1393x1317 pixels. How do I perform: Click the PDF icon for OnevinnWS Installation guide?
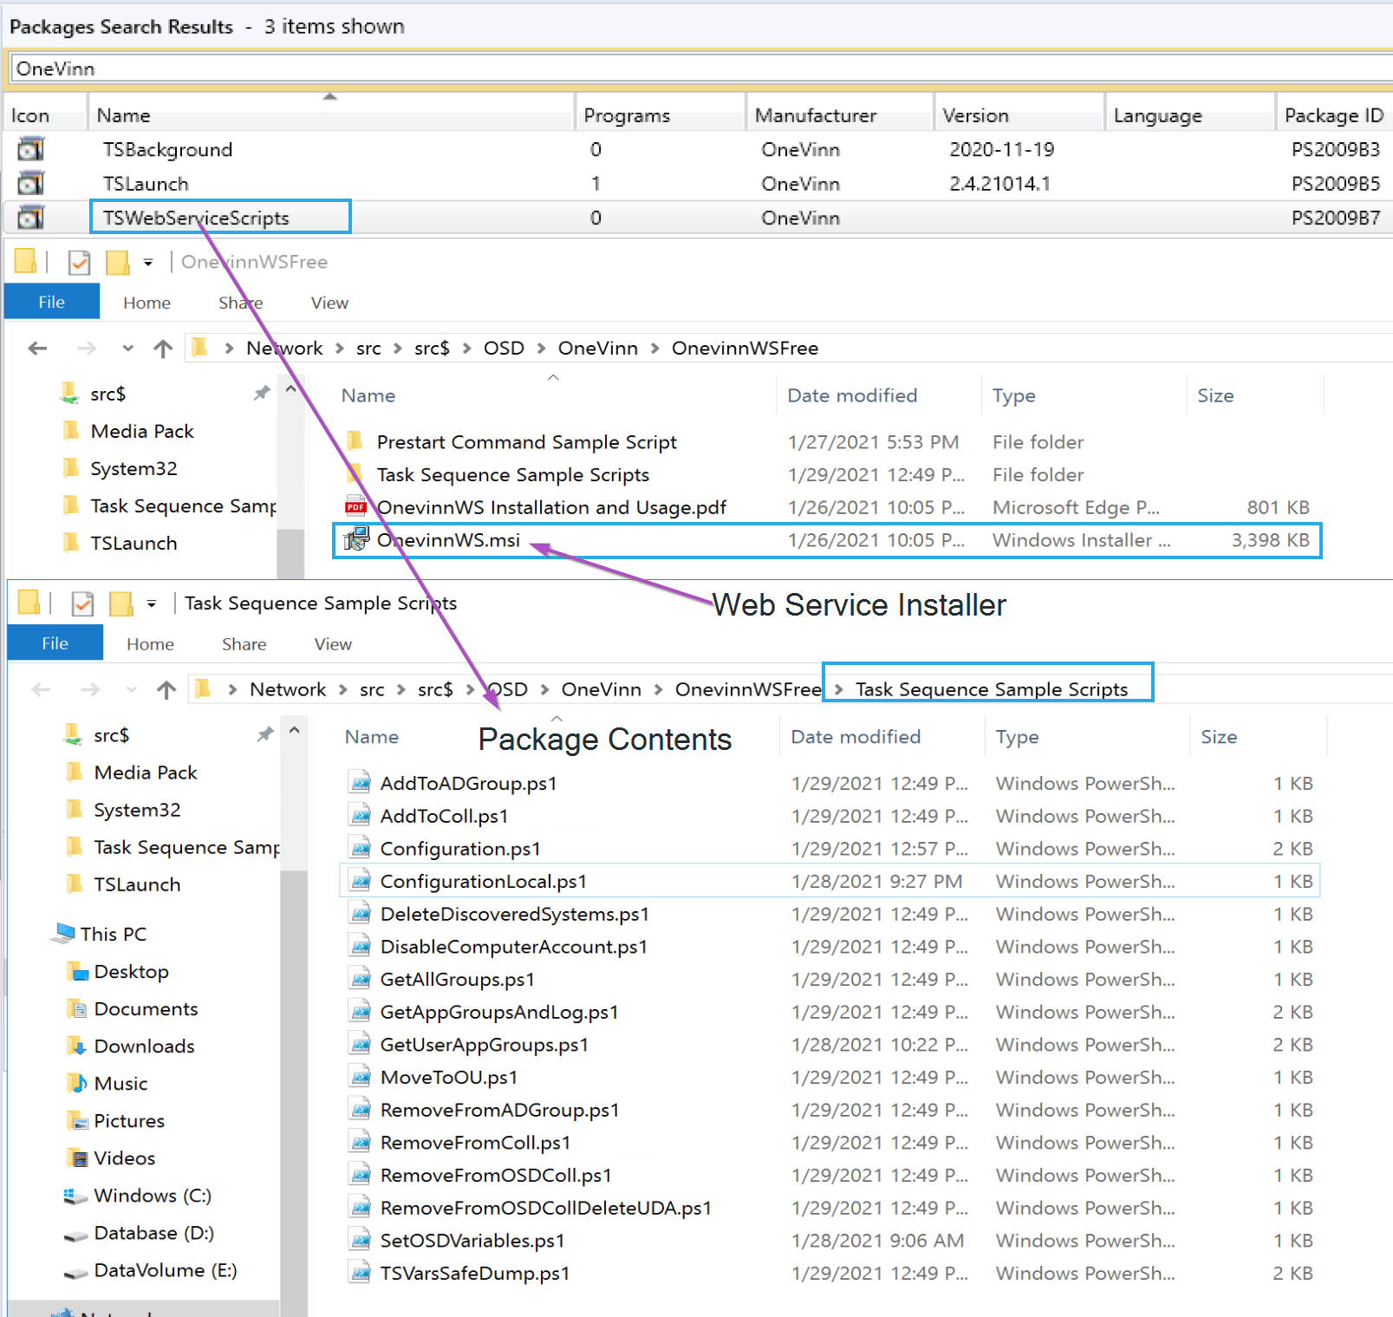pos(355,507)
